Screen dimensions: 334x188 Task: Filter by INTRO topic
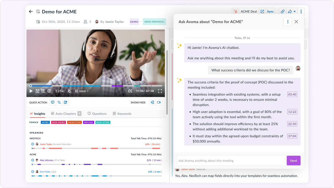[45, 122]
